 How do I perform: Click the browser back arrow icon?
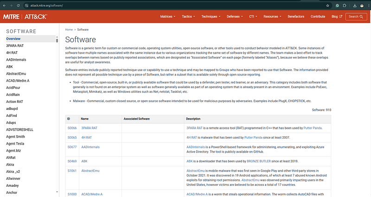coord(4,6)
